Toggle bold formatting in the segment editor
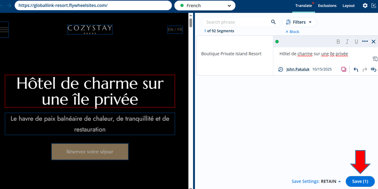Screen dimensions: 378x189 tap(338, 42)
